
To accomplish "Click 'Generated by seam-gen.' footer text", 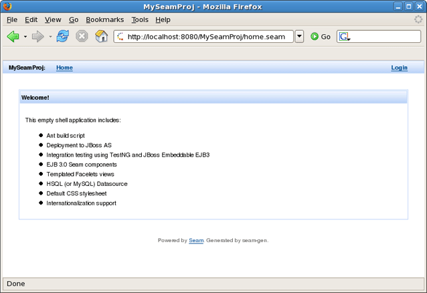I will point(237,240).
